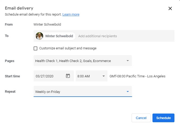Click the 03/27/2020 start date field
180x127 pixels.
45,76
